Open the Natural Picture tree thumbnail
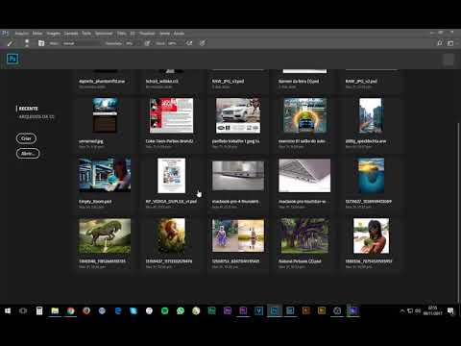 coord(304,235)
